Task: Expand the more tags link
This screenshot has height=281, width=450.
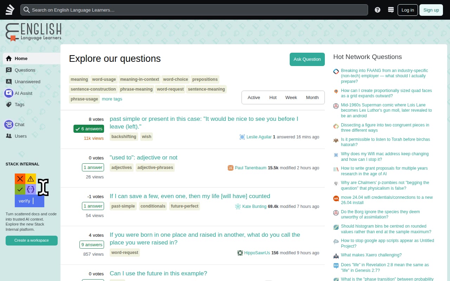Action: pyautogui.click(x=112, y=99)
